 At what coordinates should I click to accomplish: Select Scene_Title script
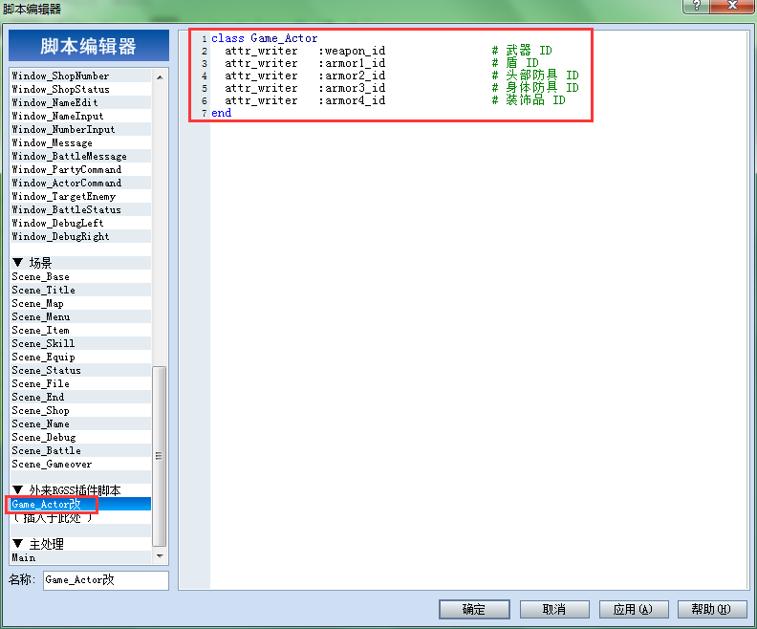[80, 290]
